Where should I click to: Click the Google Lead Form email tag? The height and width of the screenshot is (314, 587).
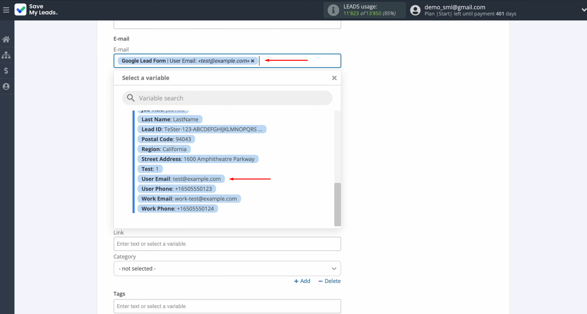[x=188, y=61]
